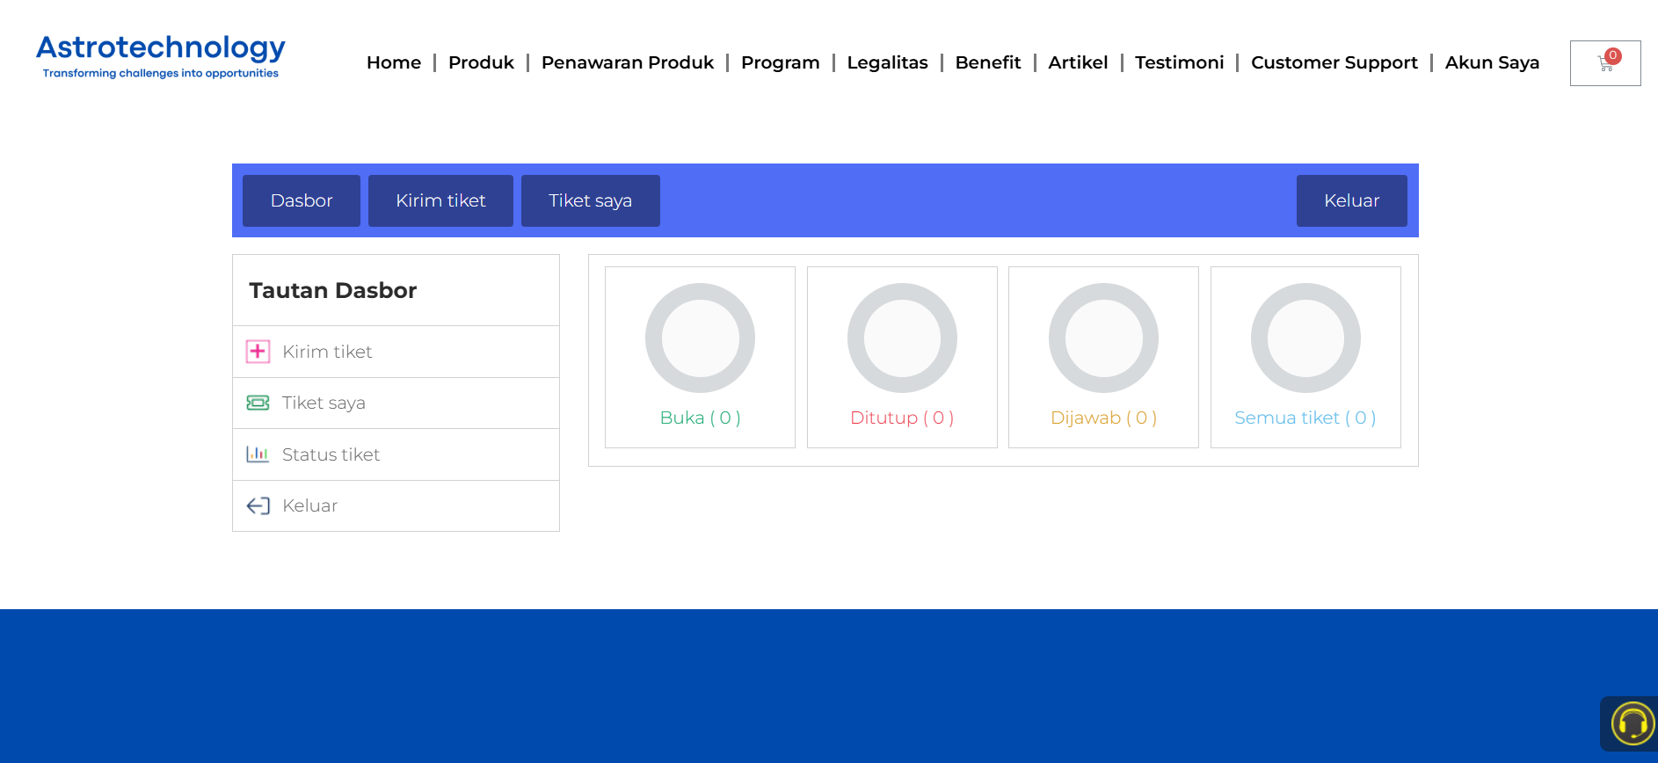Click the logout arrow icon in sidebar
The width and height of the screenshot is (1658, 763).
point(258,505)
